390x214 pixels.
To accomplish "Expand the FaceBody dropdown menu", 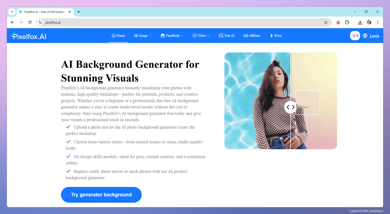I will pos(172,36).
